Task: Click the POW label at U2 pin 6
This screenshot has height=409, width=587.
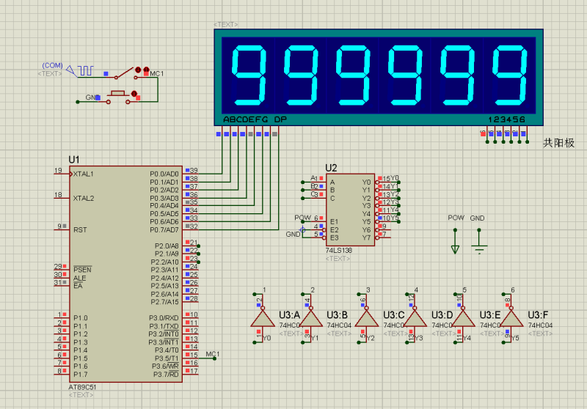Action: [302, 218]
